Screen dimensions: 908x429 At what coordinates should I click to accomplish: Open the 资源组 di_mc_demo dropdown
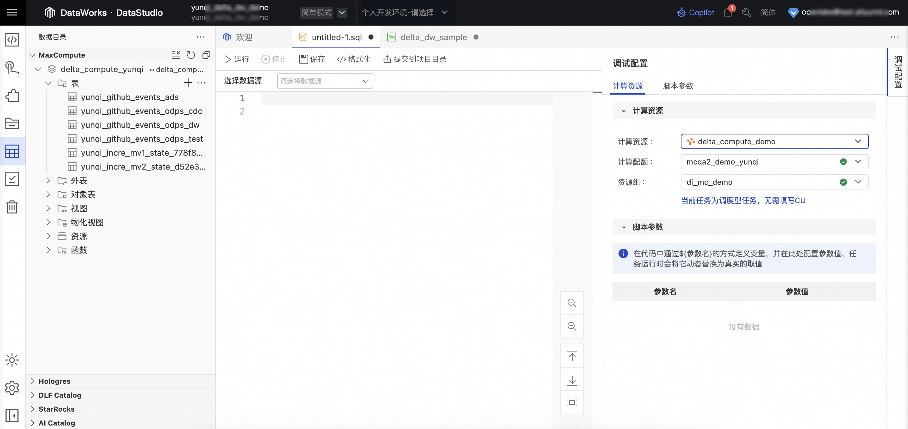[x=774, y=182]
